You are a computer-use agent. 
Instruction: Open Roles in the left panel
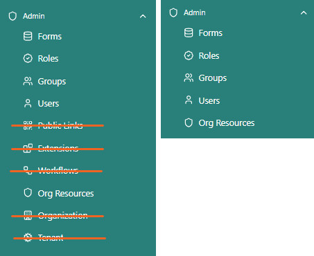pyautogui.click(x=48, y=58)
